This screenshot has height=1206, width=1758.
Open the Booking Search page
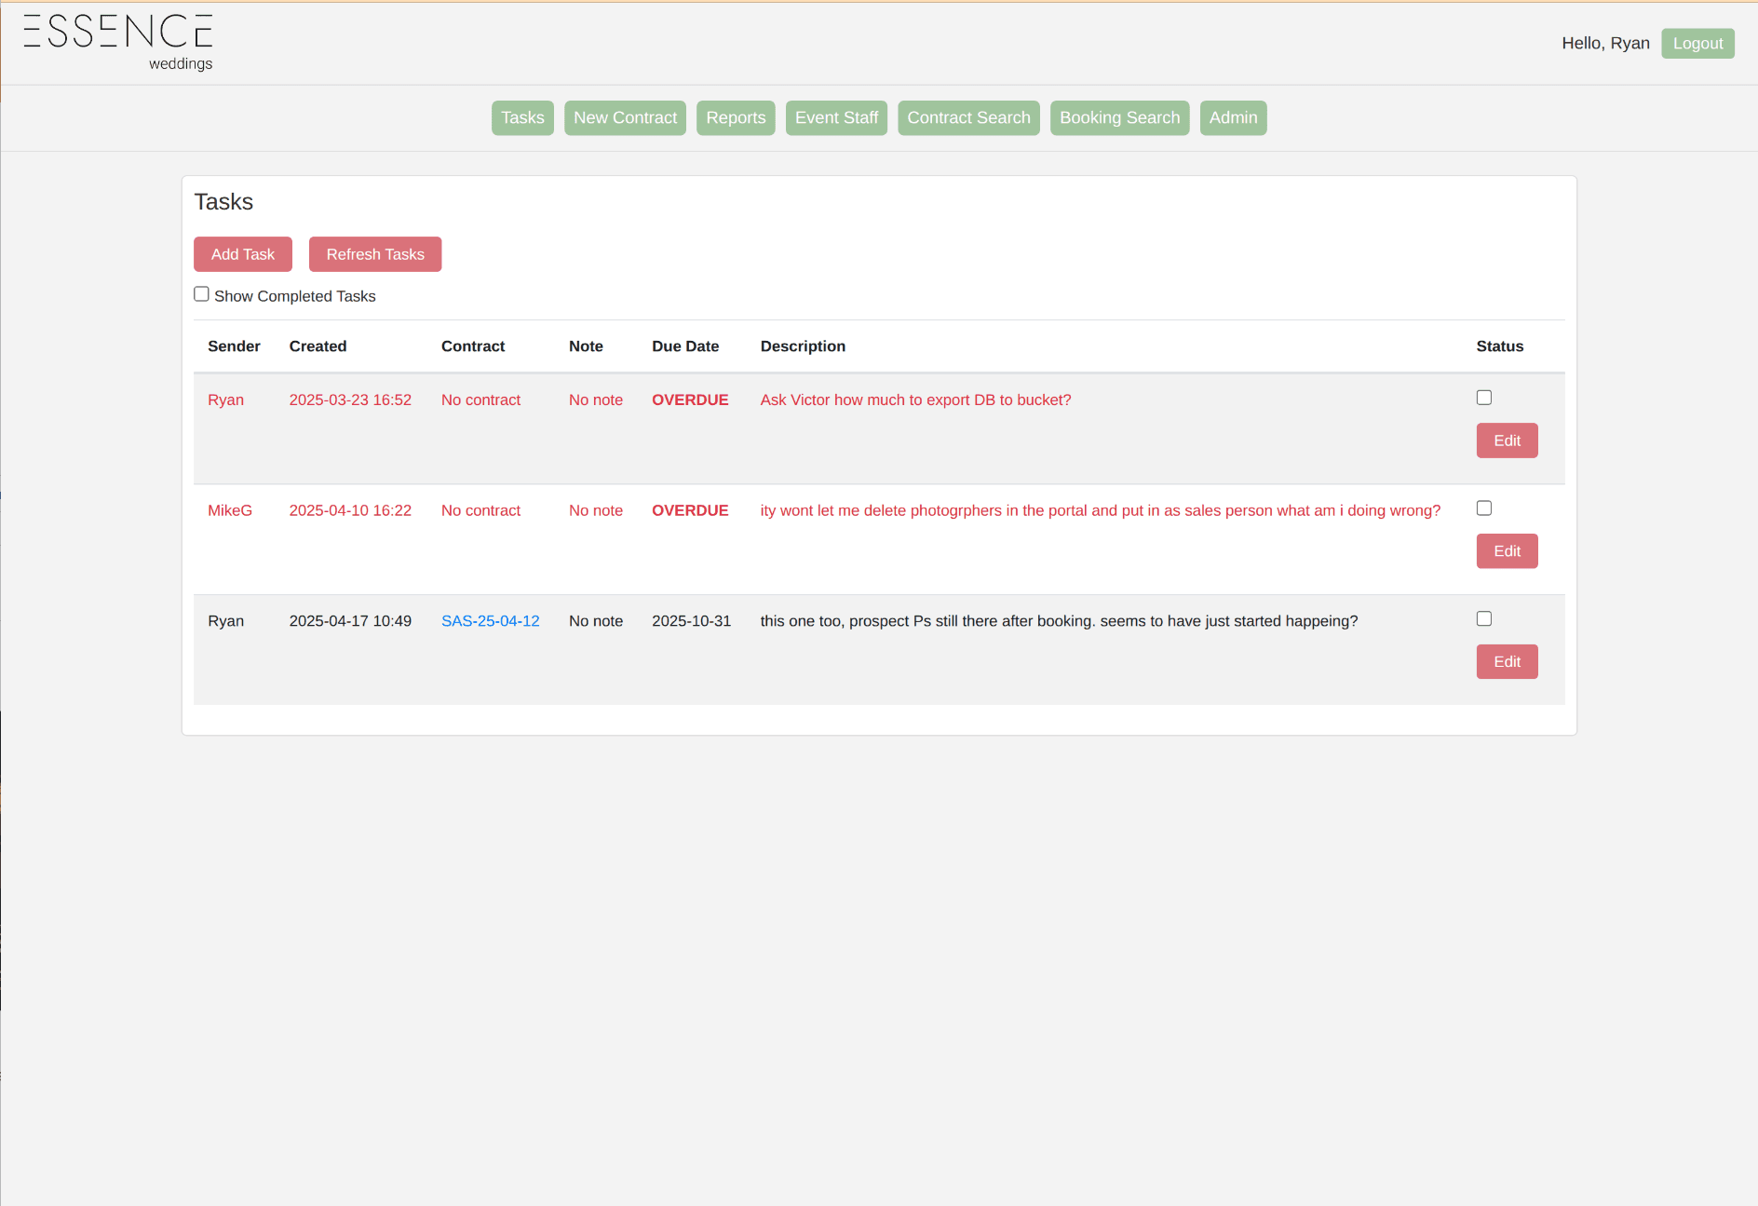[x=1119, y=118]
